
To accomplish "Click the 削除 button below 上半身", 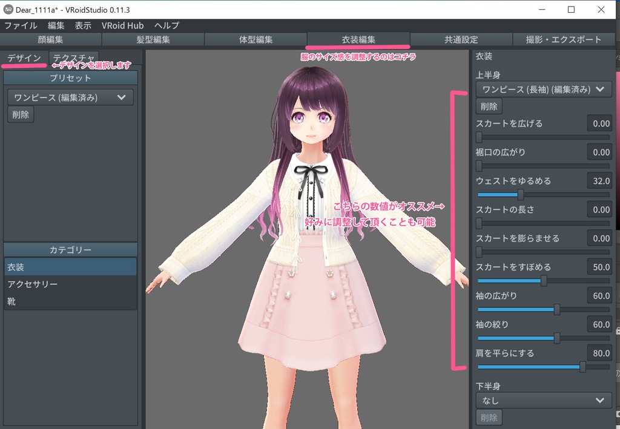I will click(488, 106).
